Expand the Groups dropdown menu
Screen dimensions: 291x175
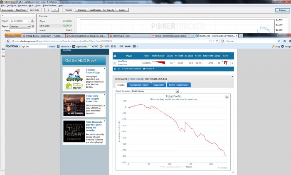pos(148,69)
